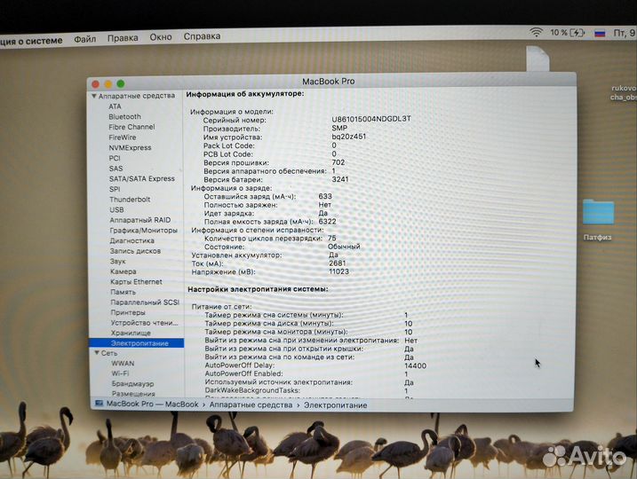Click the voltage value 11023

pos(338,271)
